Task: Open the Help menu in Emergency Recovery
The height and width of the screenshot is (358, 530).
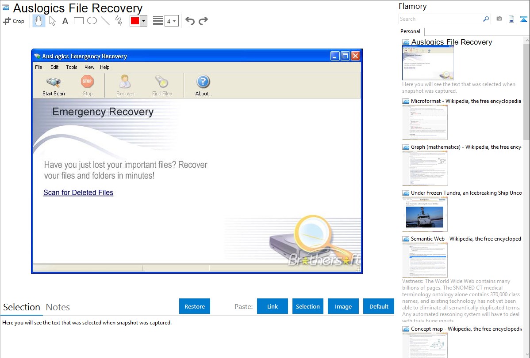Action: click(105, 67)
